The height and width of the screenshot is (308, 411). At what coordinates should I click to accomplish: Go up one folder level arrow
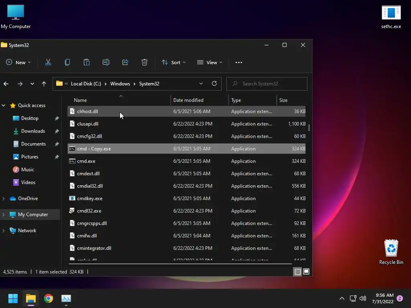(x=44, y=84)
